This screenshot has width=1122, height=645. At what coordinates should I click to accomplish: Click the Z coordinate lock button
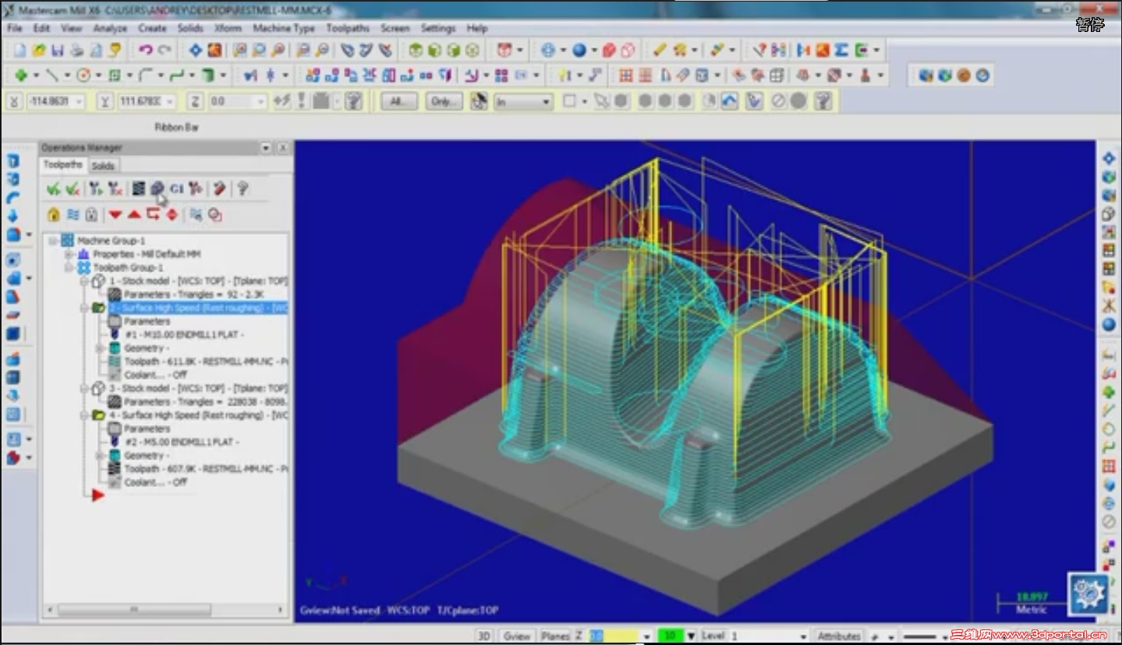(196, 101)
